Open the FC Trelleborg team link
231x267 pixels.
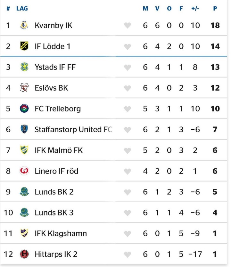click(58, 109)
